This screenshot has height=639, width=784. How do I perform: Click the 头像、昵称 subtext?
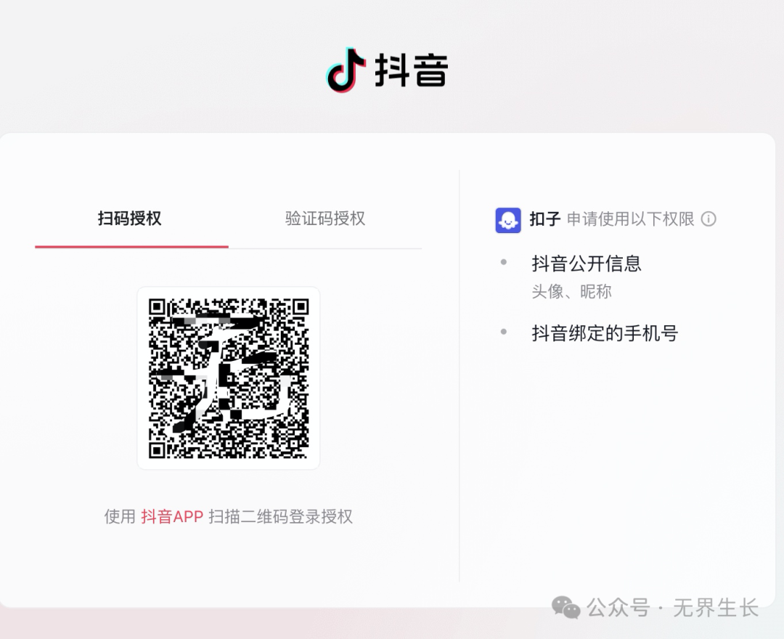click(571, 291)
